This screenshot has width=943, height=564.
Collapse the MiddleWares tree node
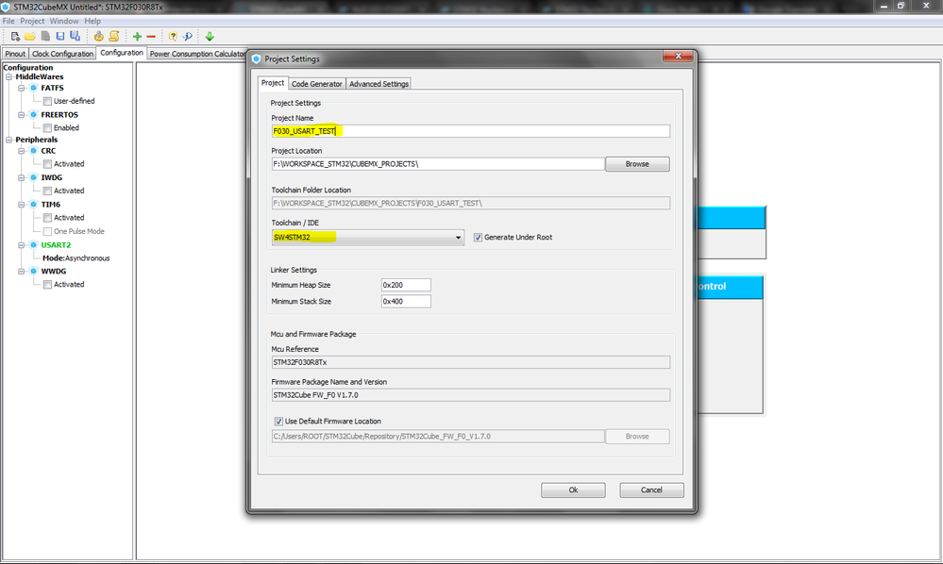point(9,77)
